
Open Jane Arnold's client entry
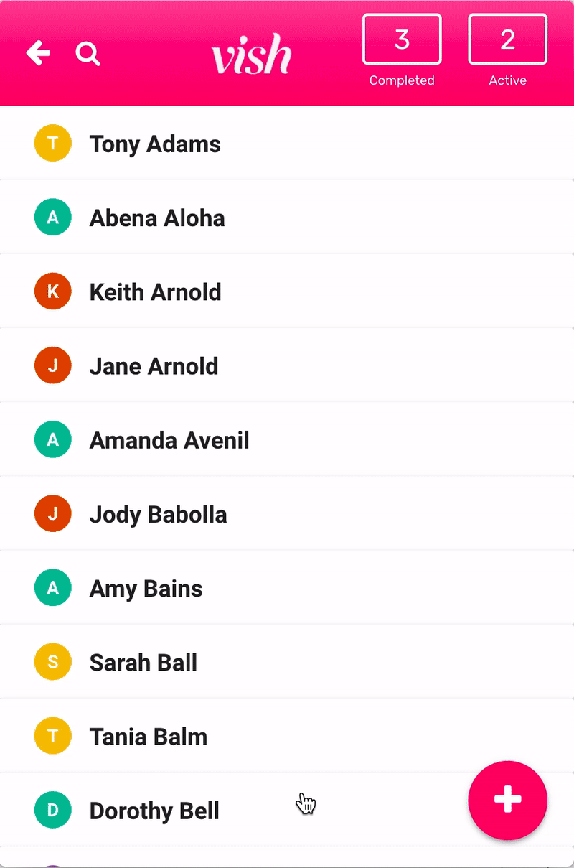click(154, 366)
